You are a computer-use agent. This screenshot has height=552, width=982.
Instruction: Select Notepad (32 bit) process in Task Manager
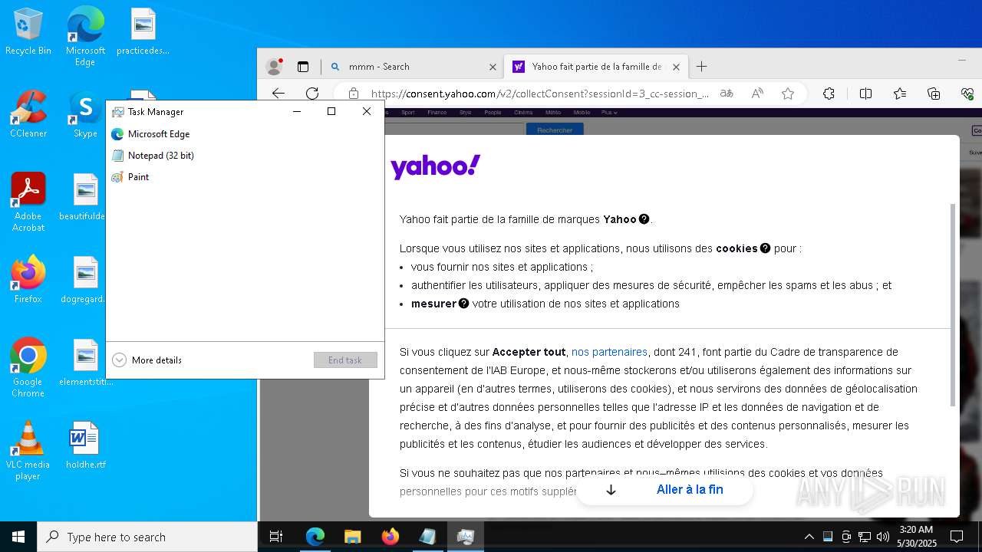coord(245,155)
